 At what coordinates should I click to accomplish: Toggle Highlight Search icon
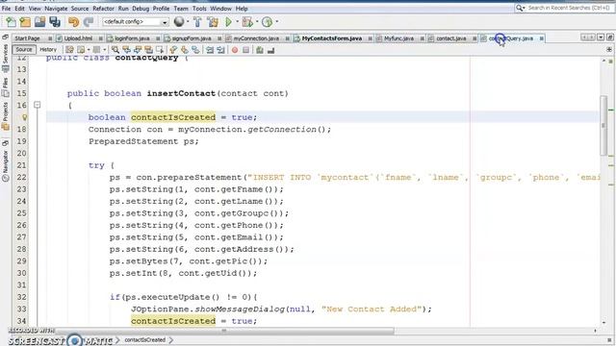pyautogui.click(x=148, y=50)
